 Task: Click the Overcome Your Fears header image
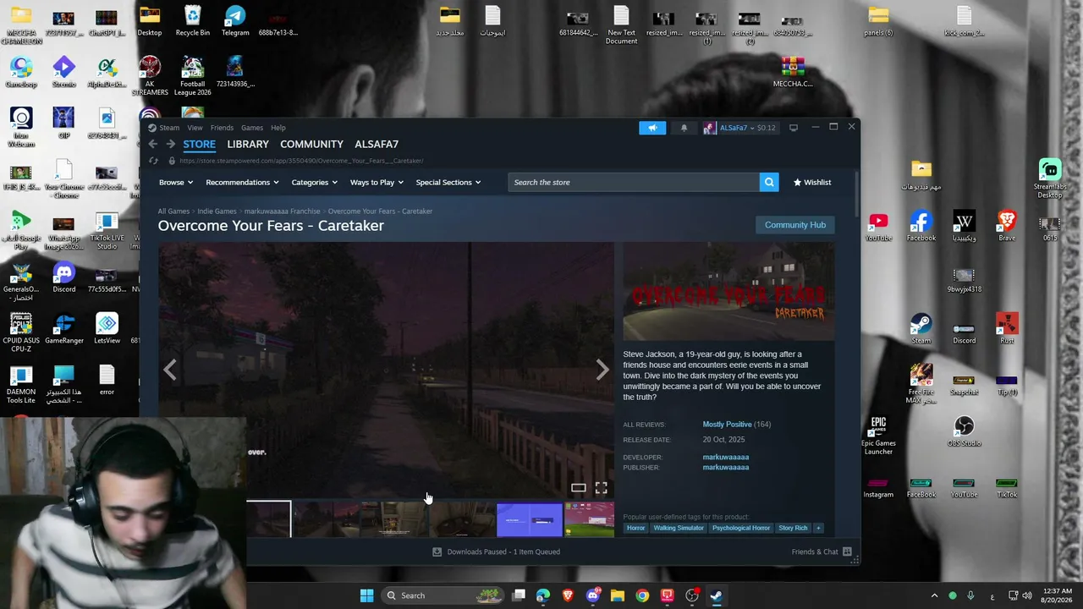728,292
